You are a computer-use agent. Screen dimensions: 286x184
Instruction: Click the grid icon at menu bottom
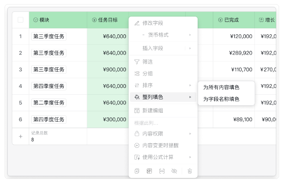tap(149, 171)
